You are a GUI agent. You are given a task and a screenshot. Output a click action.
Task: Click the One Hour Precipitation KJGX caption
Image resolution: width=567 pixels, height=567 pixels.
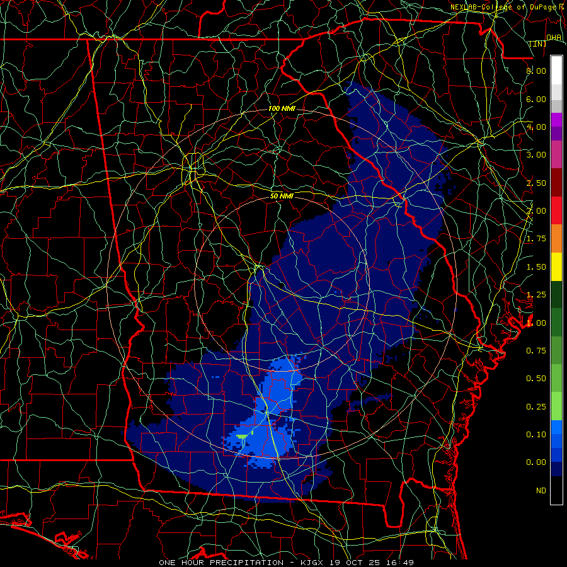[x=286, y=563]
